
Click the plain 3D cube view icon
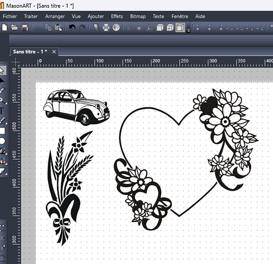point(160,28)
